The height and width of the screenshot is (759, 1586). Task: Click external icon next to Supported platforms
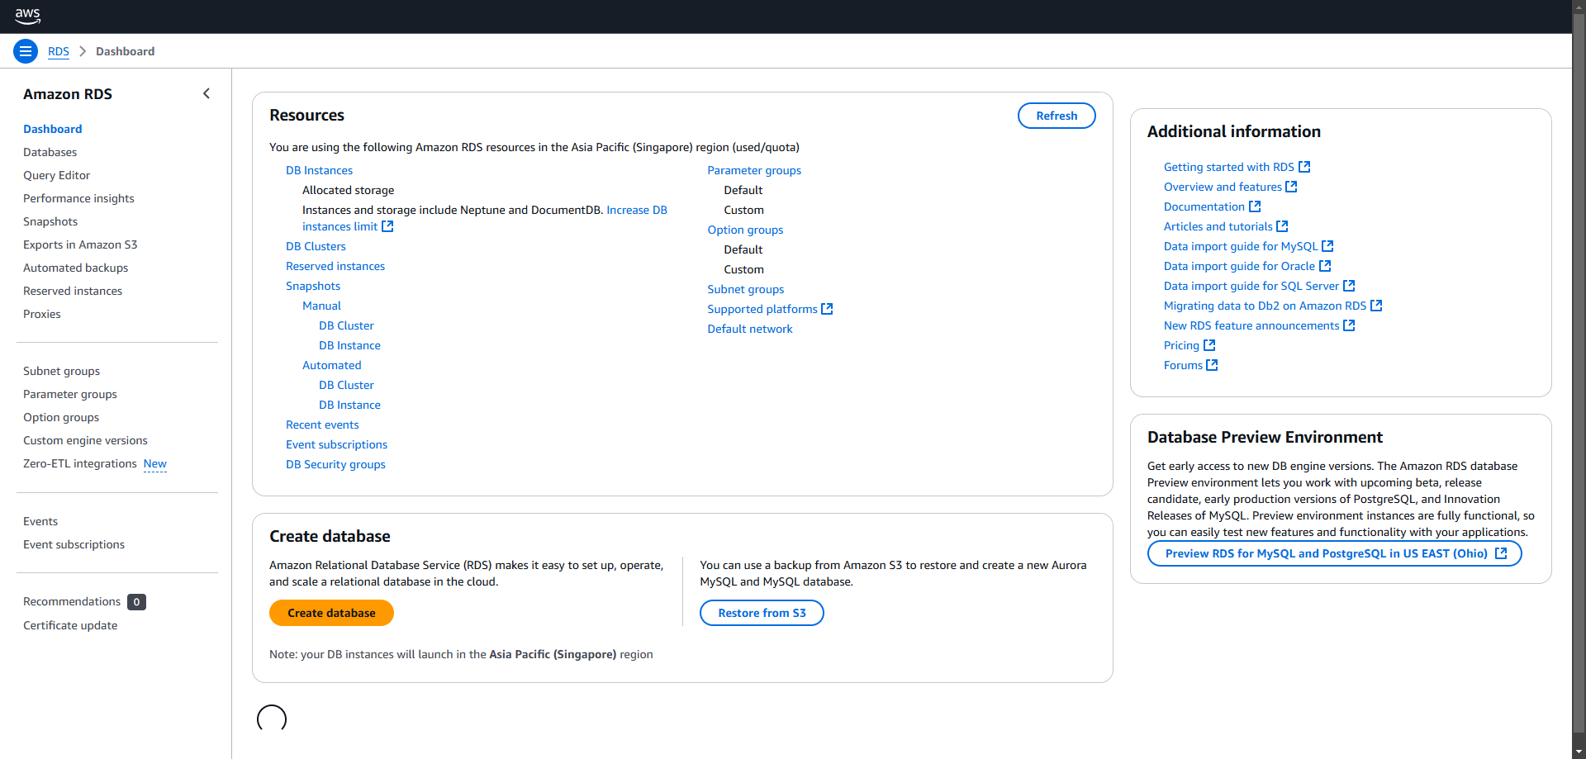point(827,309)
